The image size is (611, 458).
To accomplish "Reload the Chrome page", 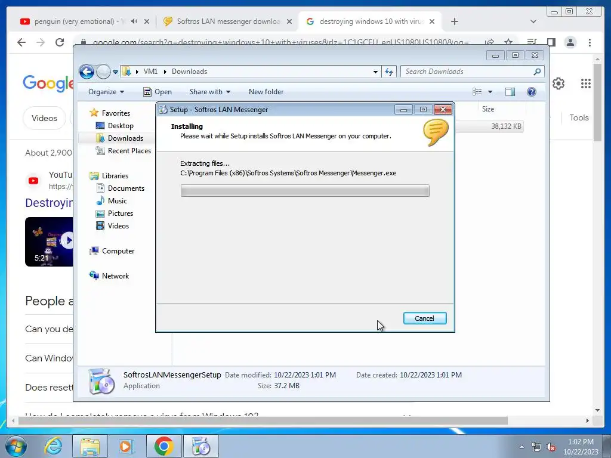I will point(60,42).
